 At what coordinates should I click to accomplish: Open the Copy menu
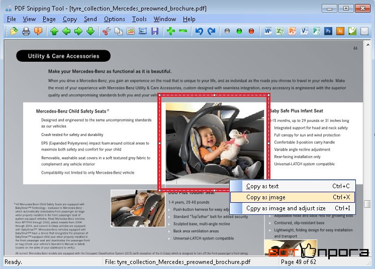click(70, 19)
